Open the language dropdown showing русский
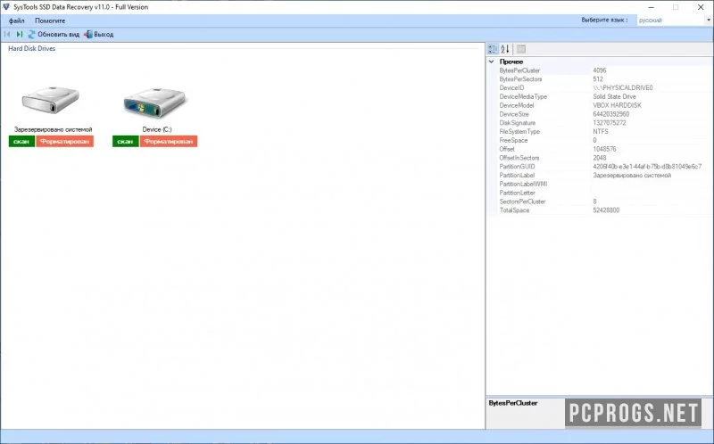714x444 pixels. [x=674, y=20]
